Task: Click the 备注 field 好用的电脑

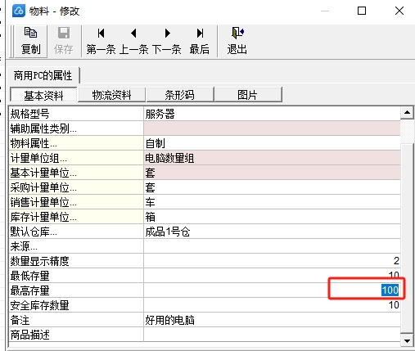Action: [x=272, y=320]
